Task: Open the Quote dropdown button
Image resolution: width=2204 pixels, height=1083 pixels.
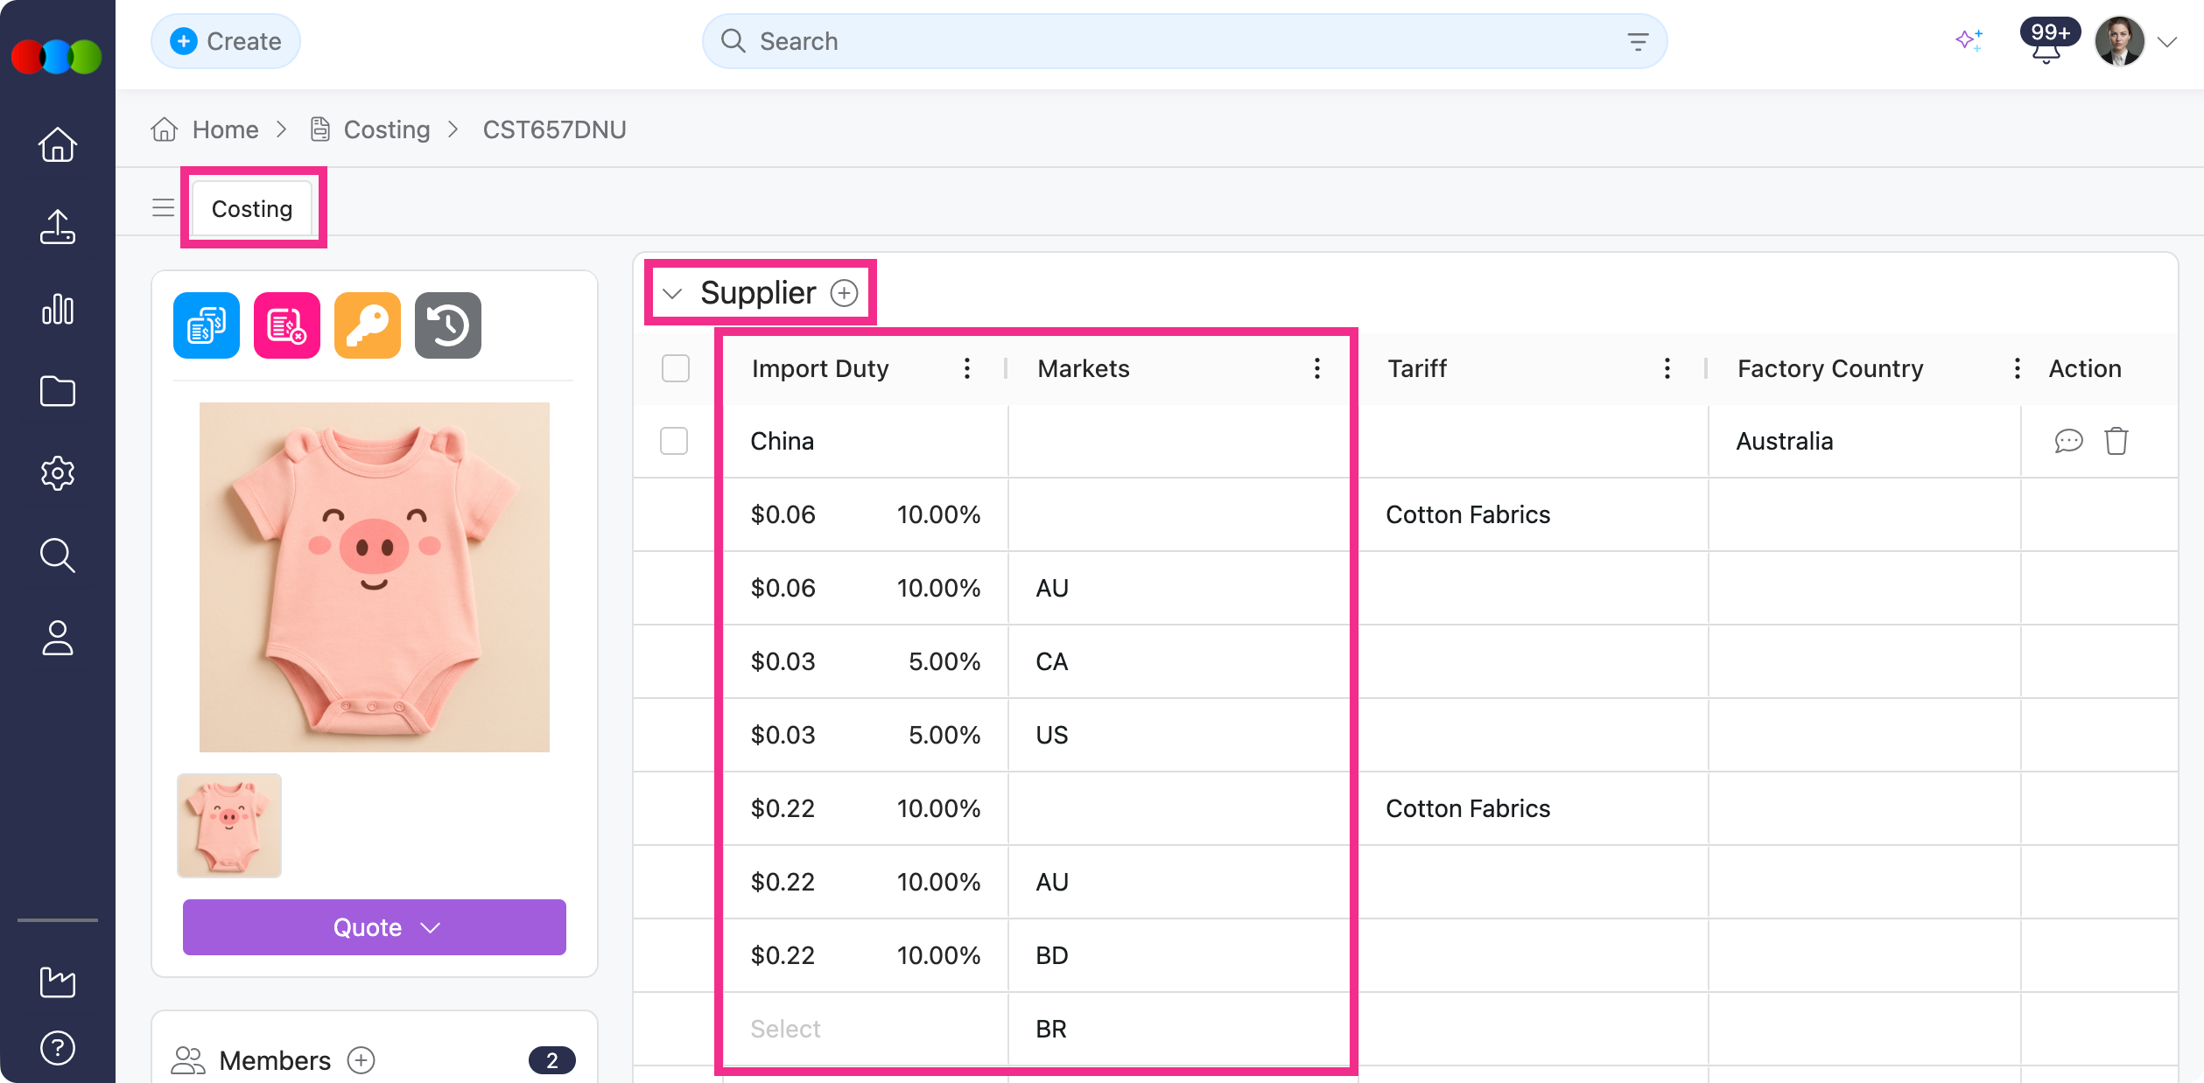Action: (x=375, y=927)
